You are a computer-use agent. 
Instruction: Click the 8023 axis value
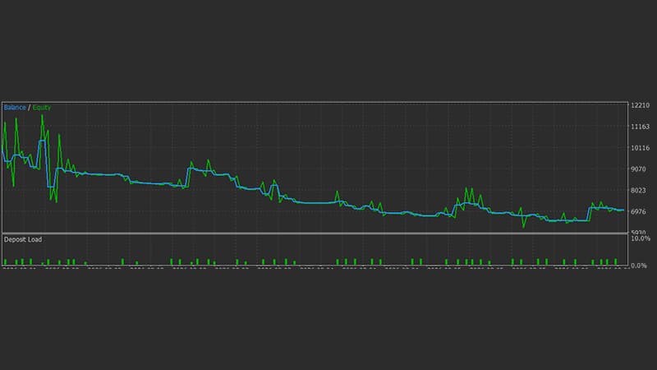point(638,190)
